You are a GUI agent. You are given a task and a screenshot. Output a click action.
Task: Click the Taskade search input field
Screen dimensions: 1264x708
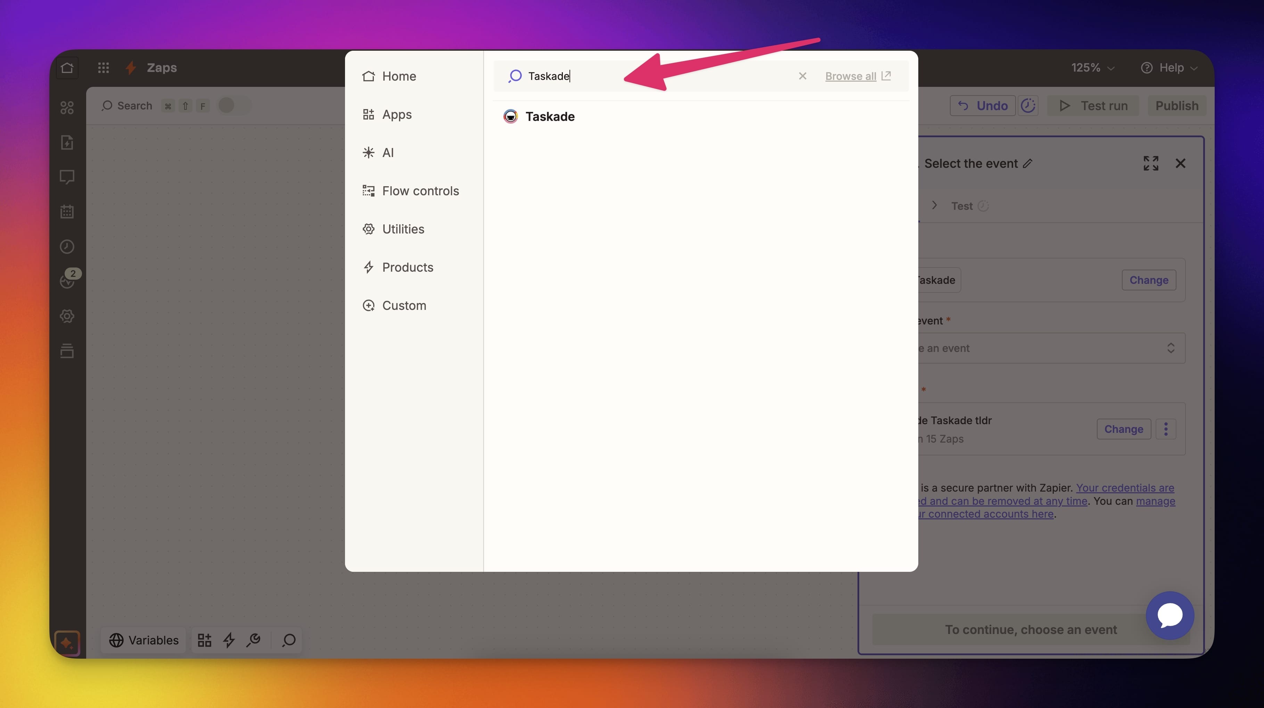pyautogui.click(x=652, y=76)
